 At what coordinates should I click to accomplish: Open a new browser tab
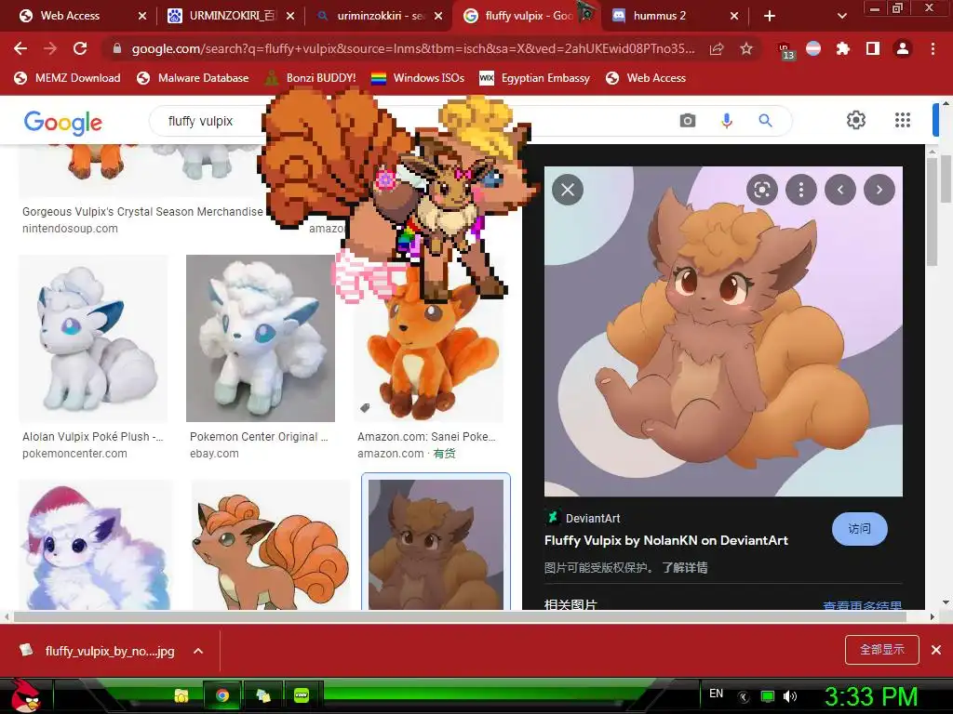click(x=770, y=16)
